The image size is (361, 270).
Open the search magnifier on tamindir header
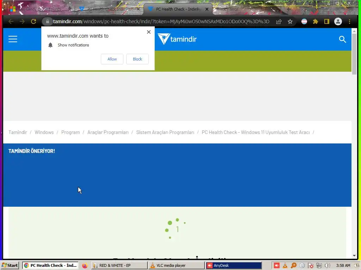tap(342, 39)
